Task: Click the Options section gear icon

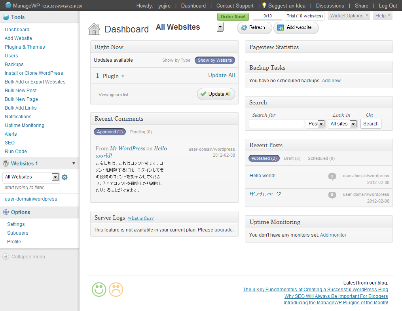Action: tap(6, 212)
